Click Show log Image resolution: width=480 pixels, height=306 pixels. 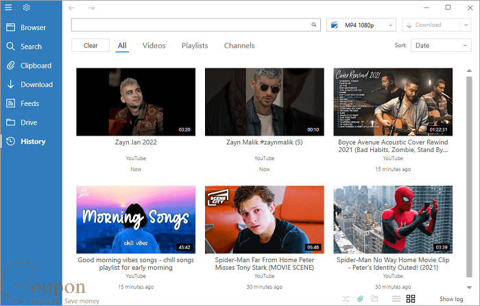tap(451, 299)
